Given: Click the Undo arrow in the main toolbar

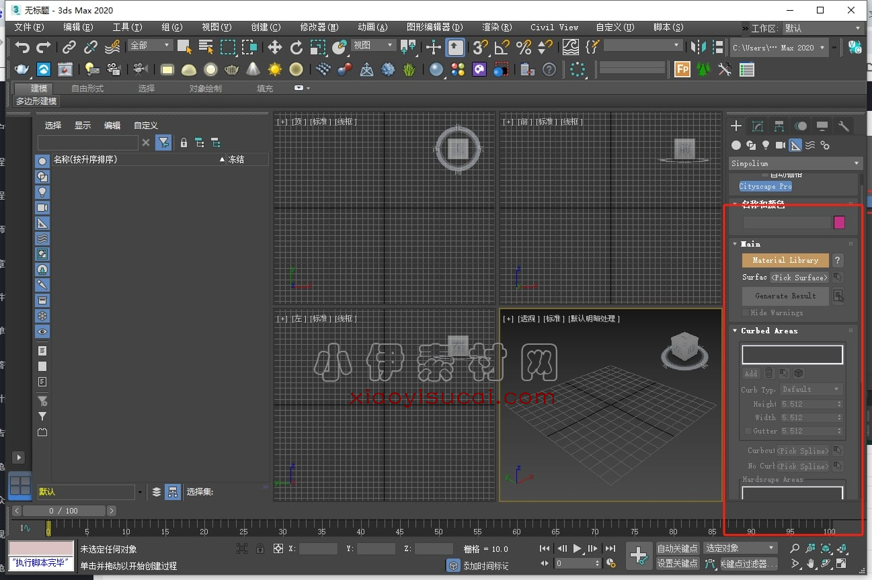Looking at the screenshot, I should tap(22, 47).
